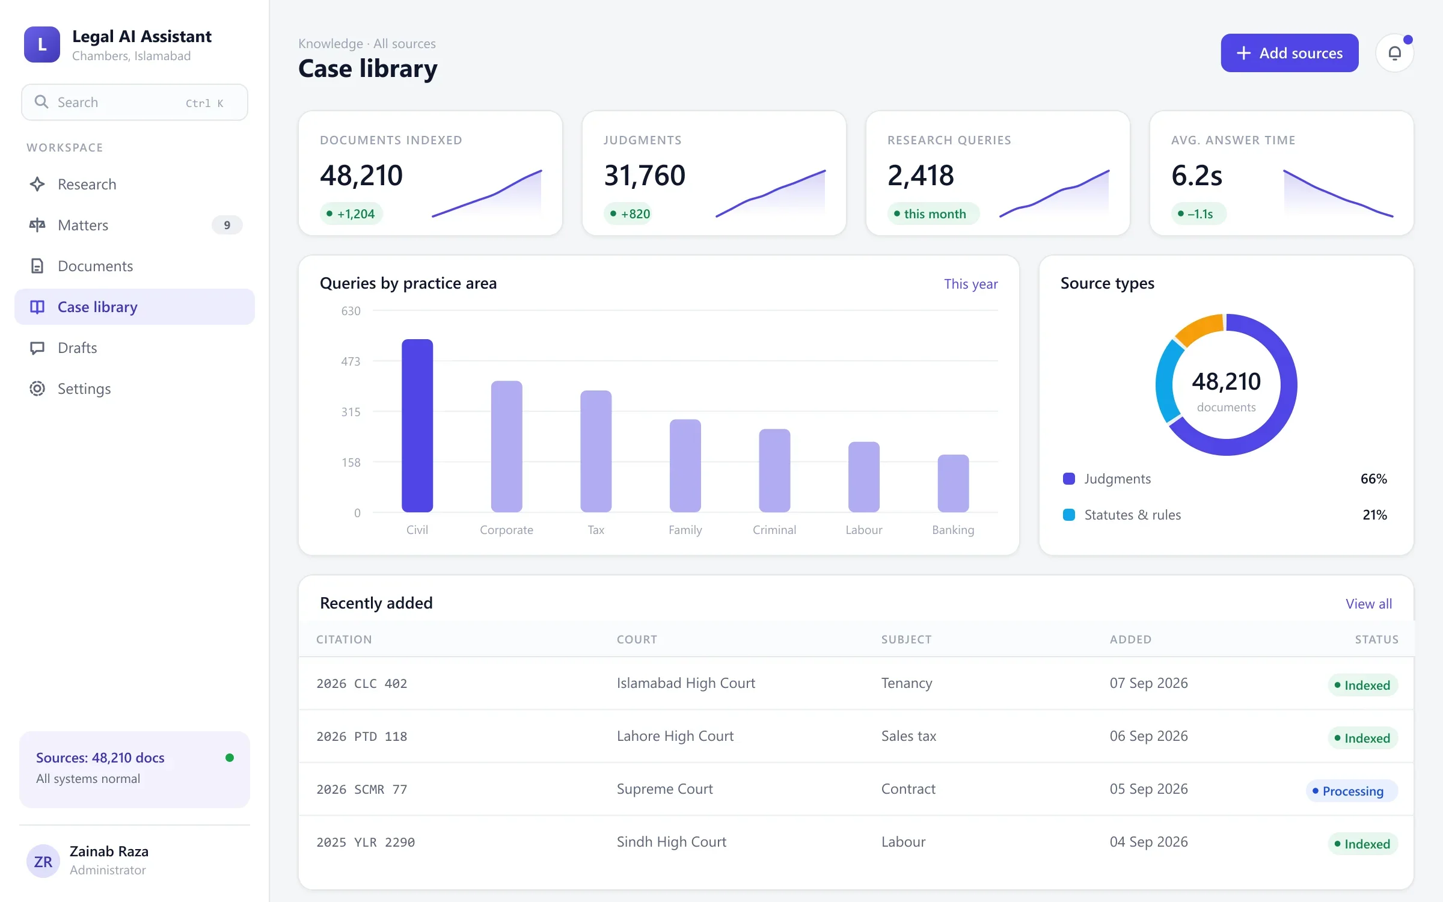Click the Labour bar in the chart
1443x902 pixels.
(864, 477)
